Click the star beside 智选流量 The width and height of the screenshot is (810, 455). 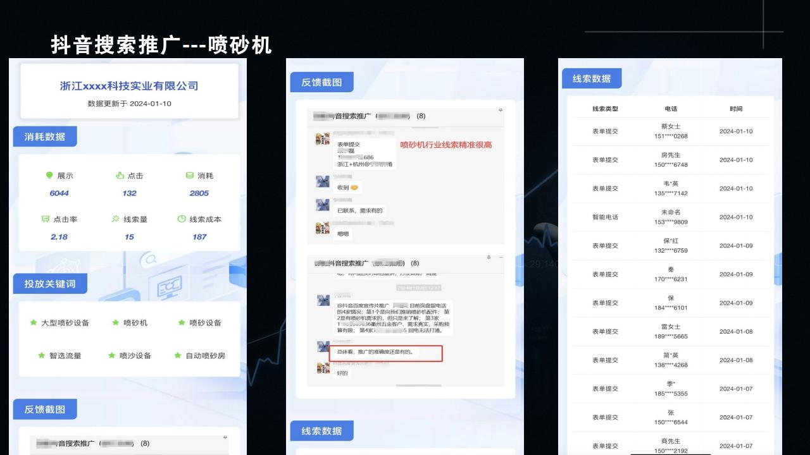42,355
